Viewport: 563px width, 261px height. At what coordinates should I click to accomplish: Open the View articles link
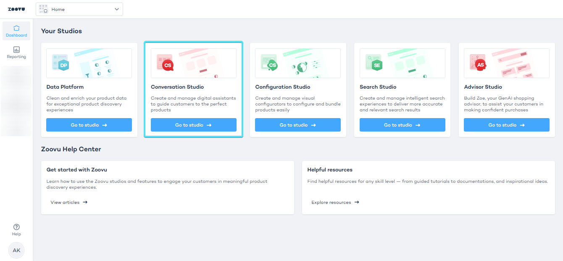(x=69, y=202)
